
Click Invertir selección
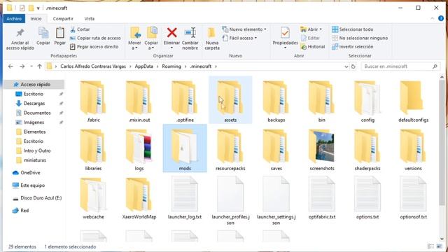coord(352,47)
